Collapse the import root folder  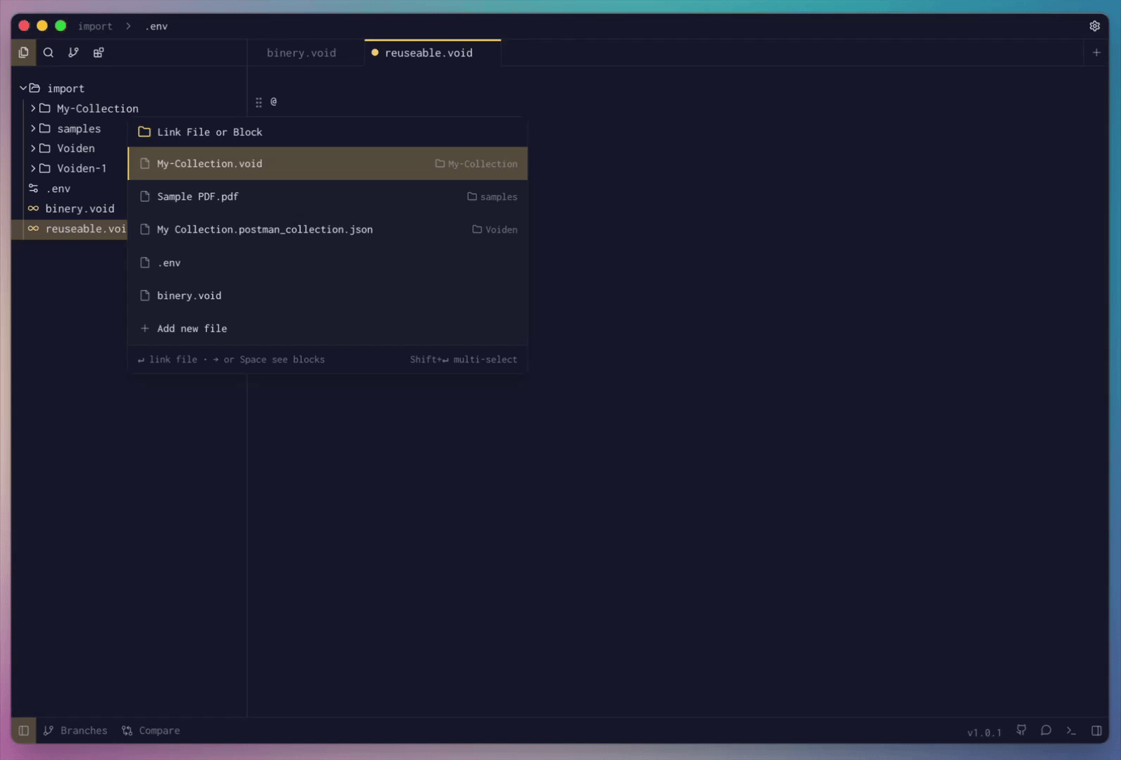point(23,89)
